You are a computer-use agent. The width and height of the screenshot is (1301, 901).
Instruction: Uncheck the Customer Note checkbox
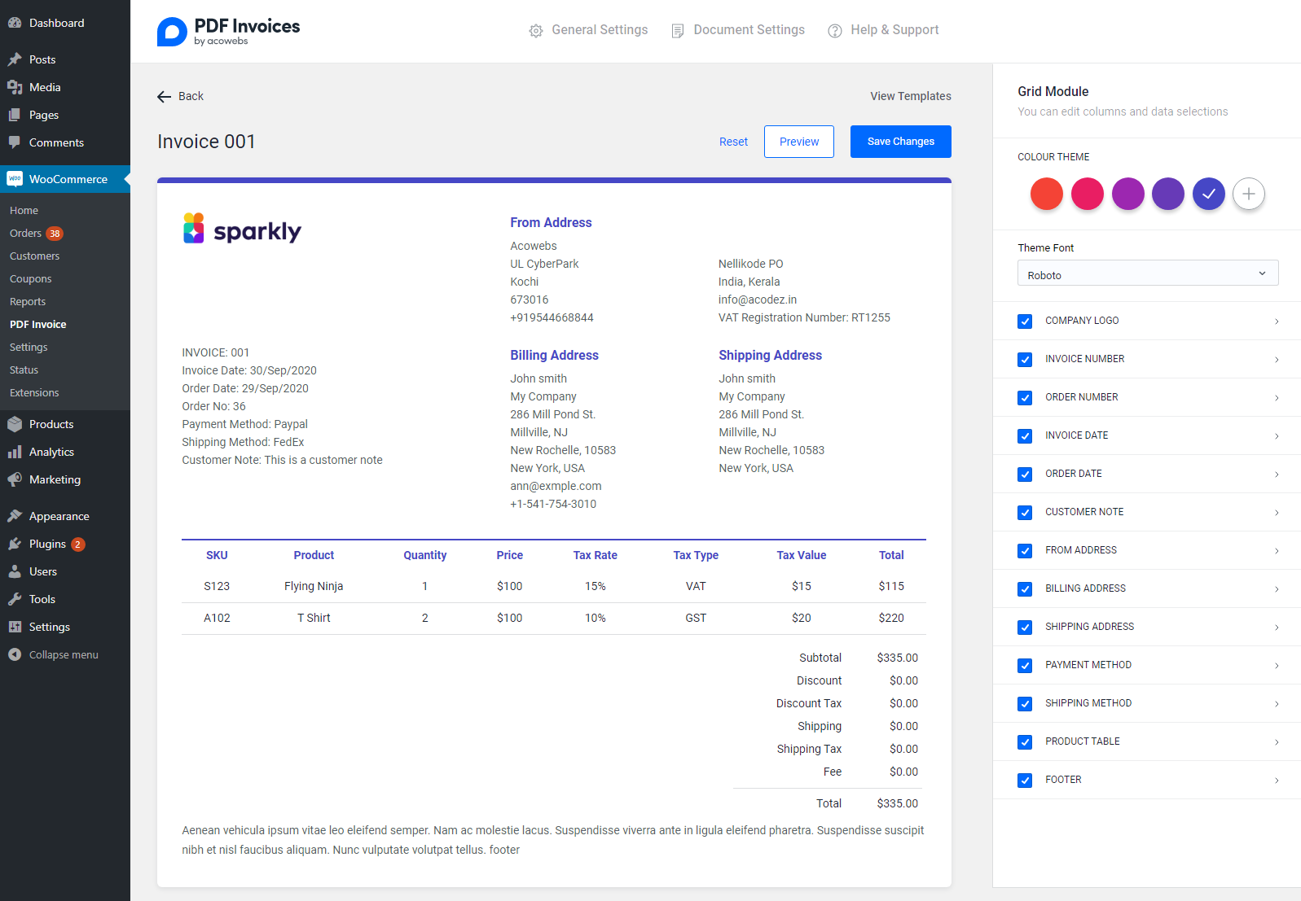1025,513
